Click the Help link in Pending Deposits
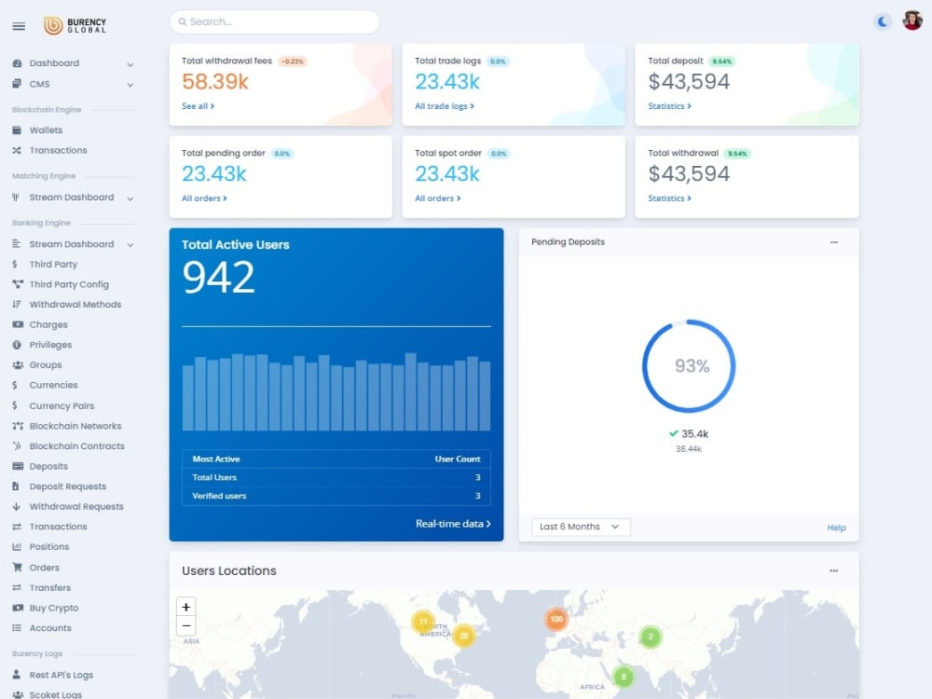932x699 pixels. (836, 528)
